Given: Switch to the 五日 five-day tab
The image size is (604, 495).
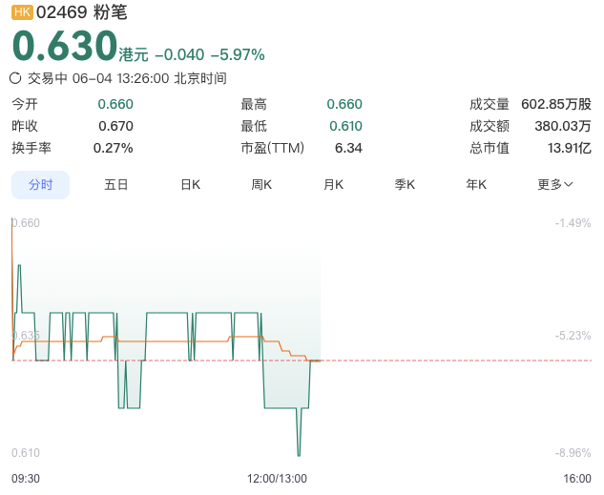Looking at the screenshot, I should pos(116,185).
